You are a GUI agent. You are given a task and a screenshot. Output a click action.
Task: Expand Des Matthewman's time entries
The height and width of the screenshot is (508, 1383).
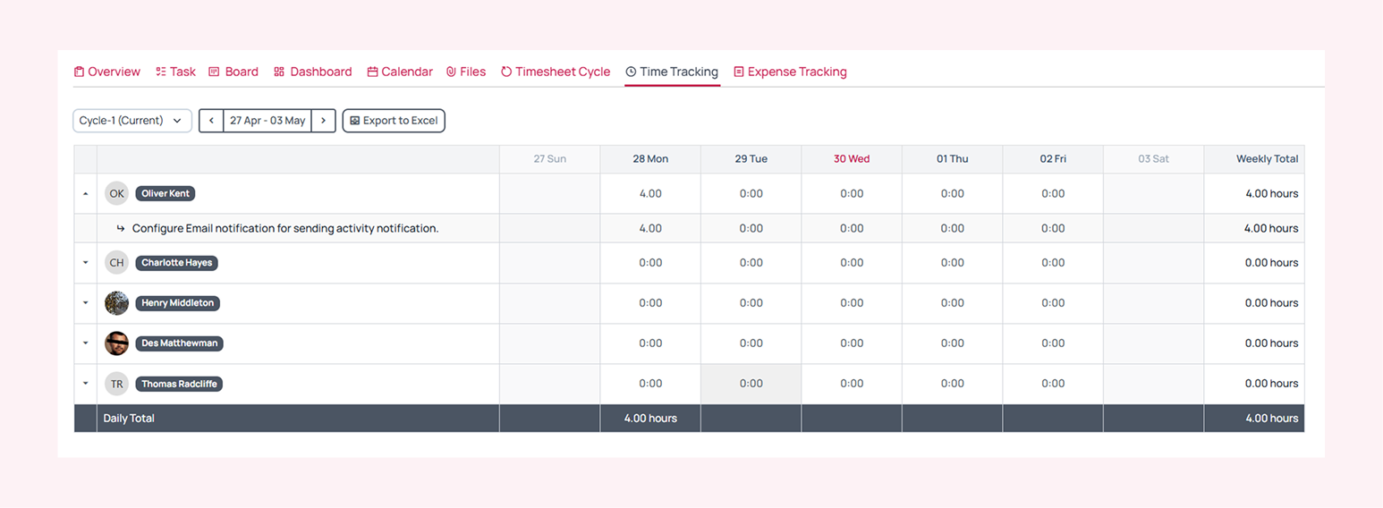point(86,343)
